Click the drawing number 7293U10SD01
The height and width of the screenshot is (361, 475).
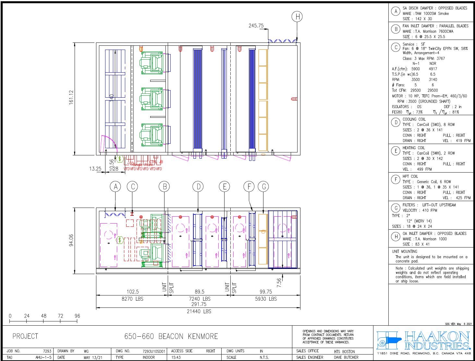coord(154,351)
